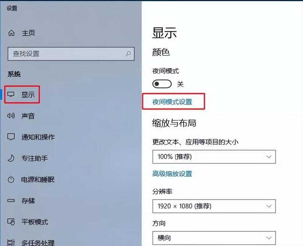The height and width of the screenshot is (246, 303).
Task: Select the 主页 home entry
Action: pyautogui.click(x=28, y=33)
